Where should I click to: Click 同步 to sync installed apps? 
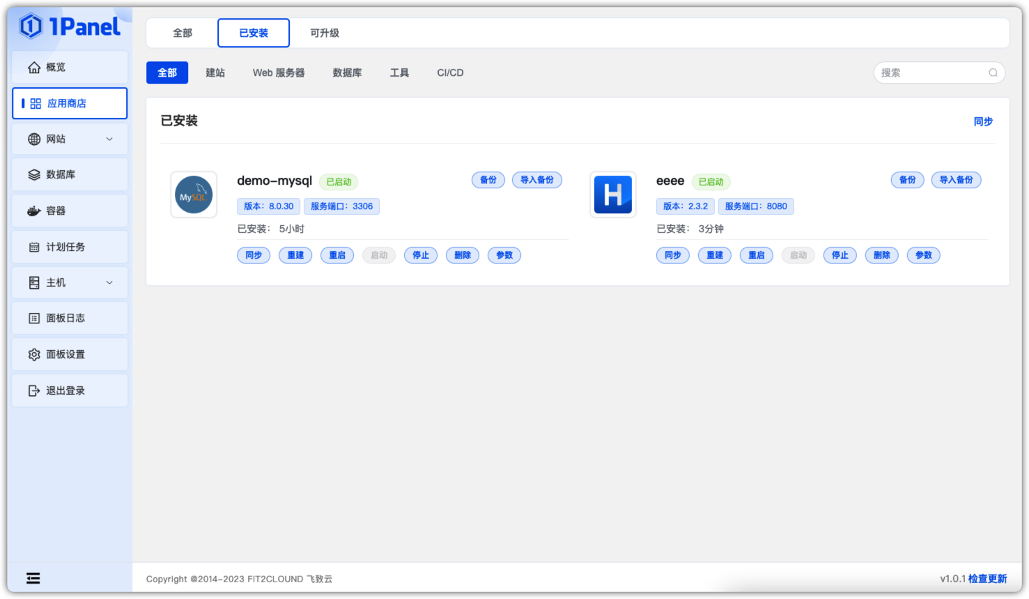(983, 121)
